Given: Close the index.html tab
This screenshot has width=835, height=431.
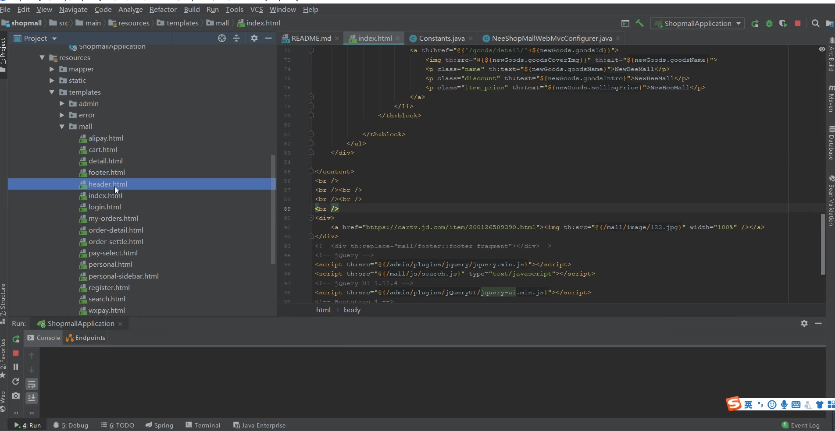Looking at the screenshot, I should [397, 39].
